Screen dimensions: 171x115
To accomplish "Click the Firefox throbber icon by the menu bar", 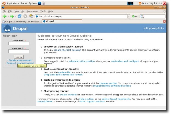I will click(164, 11).
